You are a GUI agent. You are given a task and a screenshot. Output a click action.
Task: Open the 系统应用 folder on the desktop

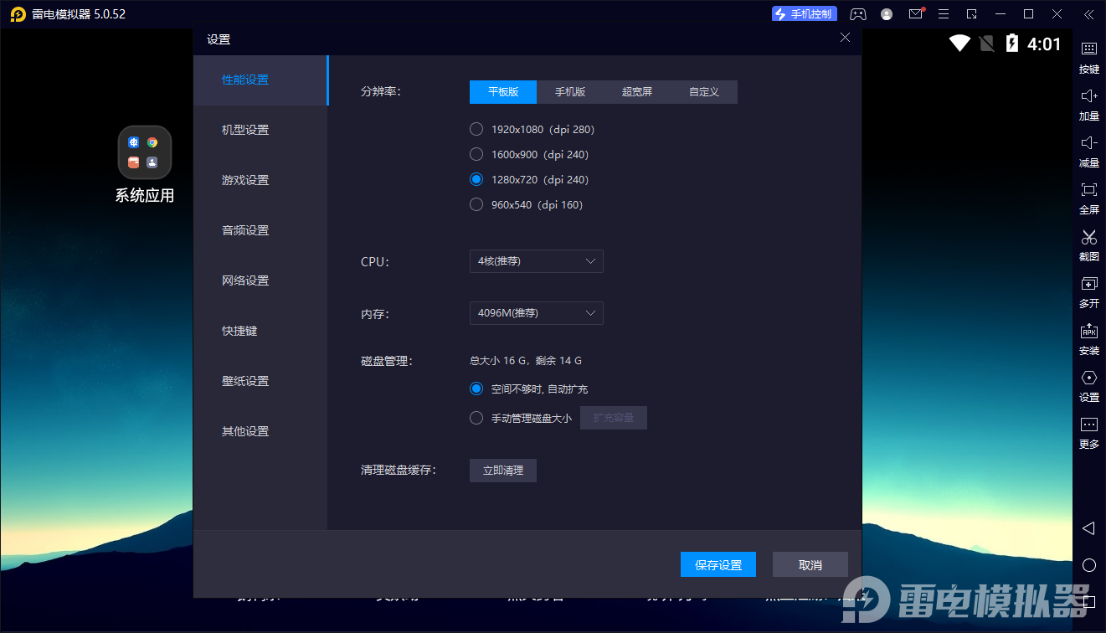pyautogui.click(x=145, y=152)
